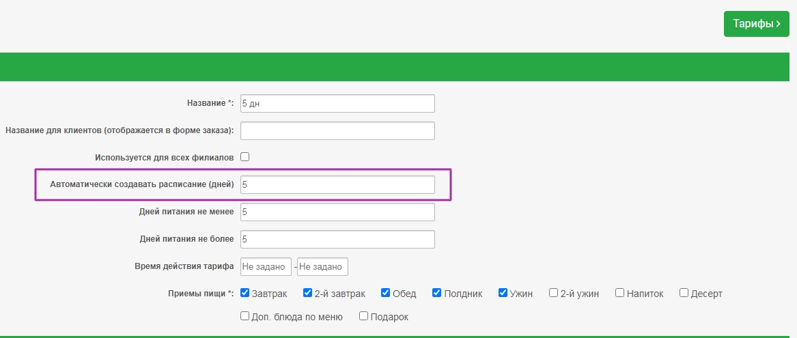Tick the Десерт checkbox
The width and height of the screenshot is (797, 338).
[684, 293]
